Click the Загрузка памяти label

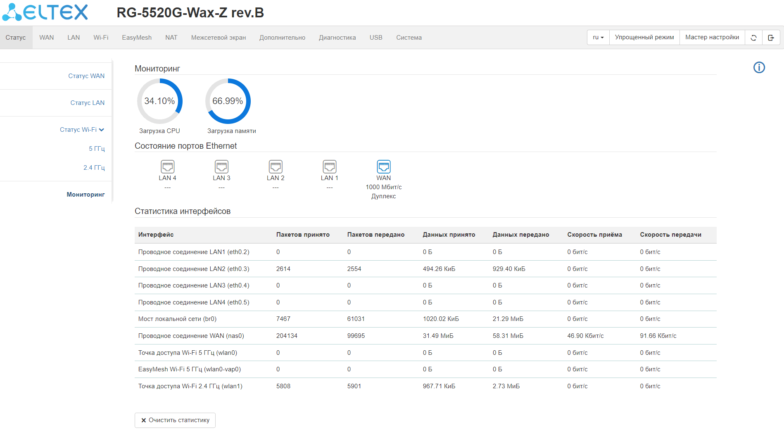coord(232,131)
